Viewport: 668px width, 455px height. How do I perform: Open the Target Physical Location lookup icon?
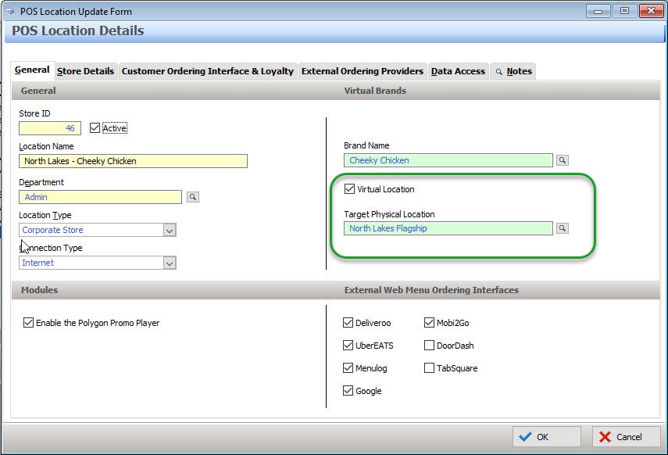pos(562,229)
